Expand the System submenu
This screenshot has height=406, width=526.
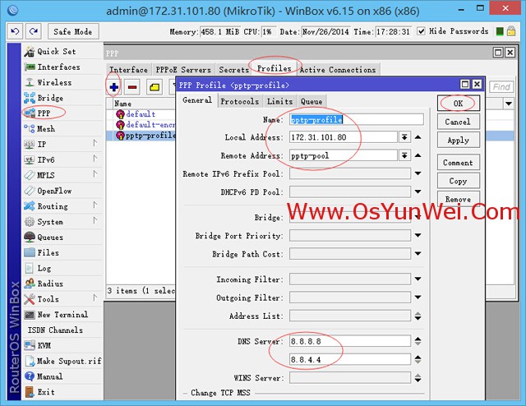point(95,221)
